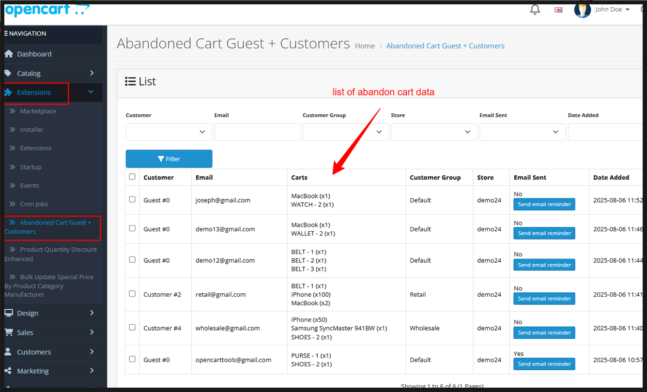The image size is (647, 392).
Task: Check the row for joseph@gmail.com
Action: (132, 199)
